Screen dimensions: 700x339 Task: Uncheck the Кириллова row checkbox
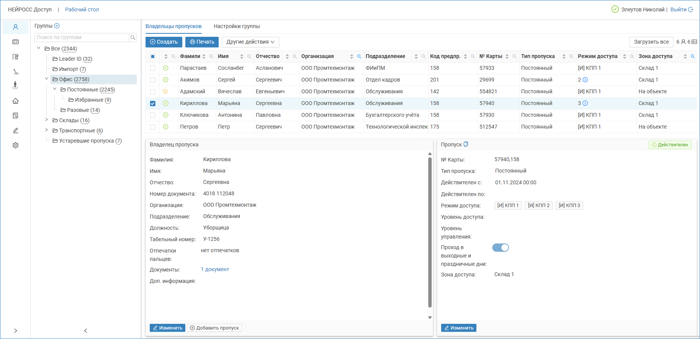153,104
